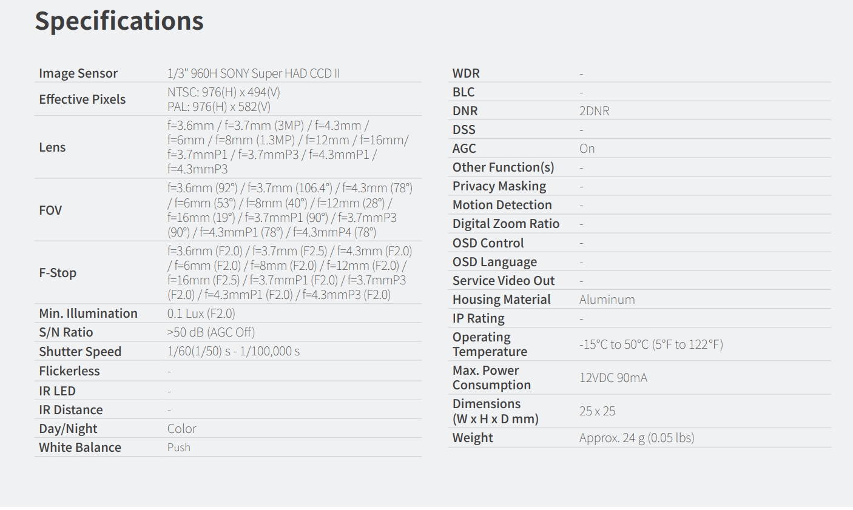Viewport: 853px width, 510px height.
Task: Click the DNR value 2DNR
Action: [x=594, y=111]
